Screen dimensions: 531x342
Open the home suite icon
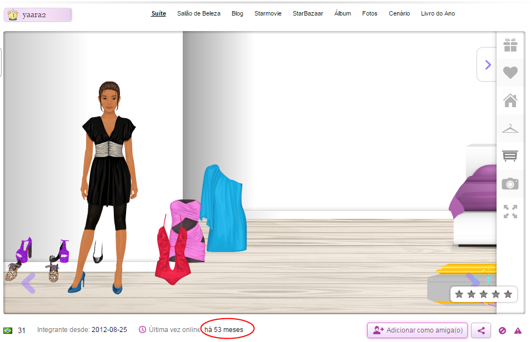(x=510, y=100)
